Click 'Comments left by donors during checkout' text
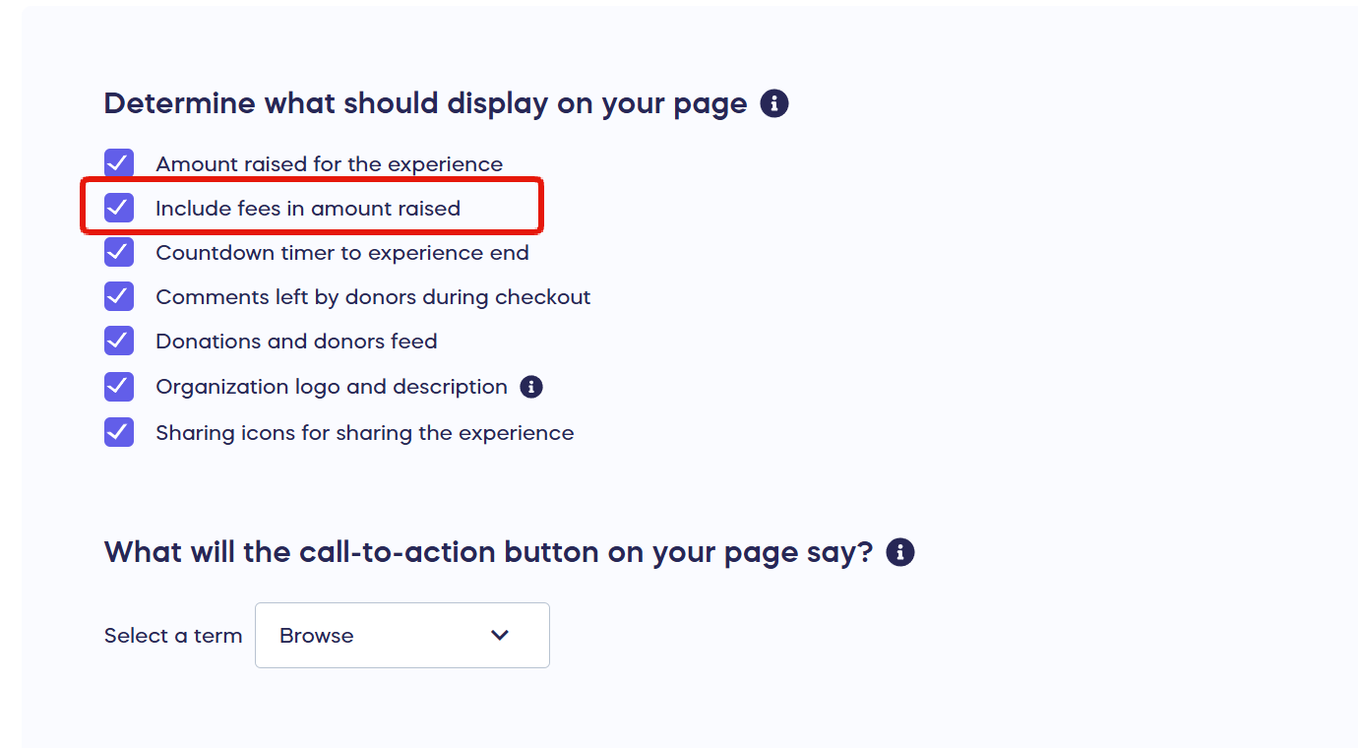The width and height of the screenshot is (1358, 748). [x=373, y=297]
